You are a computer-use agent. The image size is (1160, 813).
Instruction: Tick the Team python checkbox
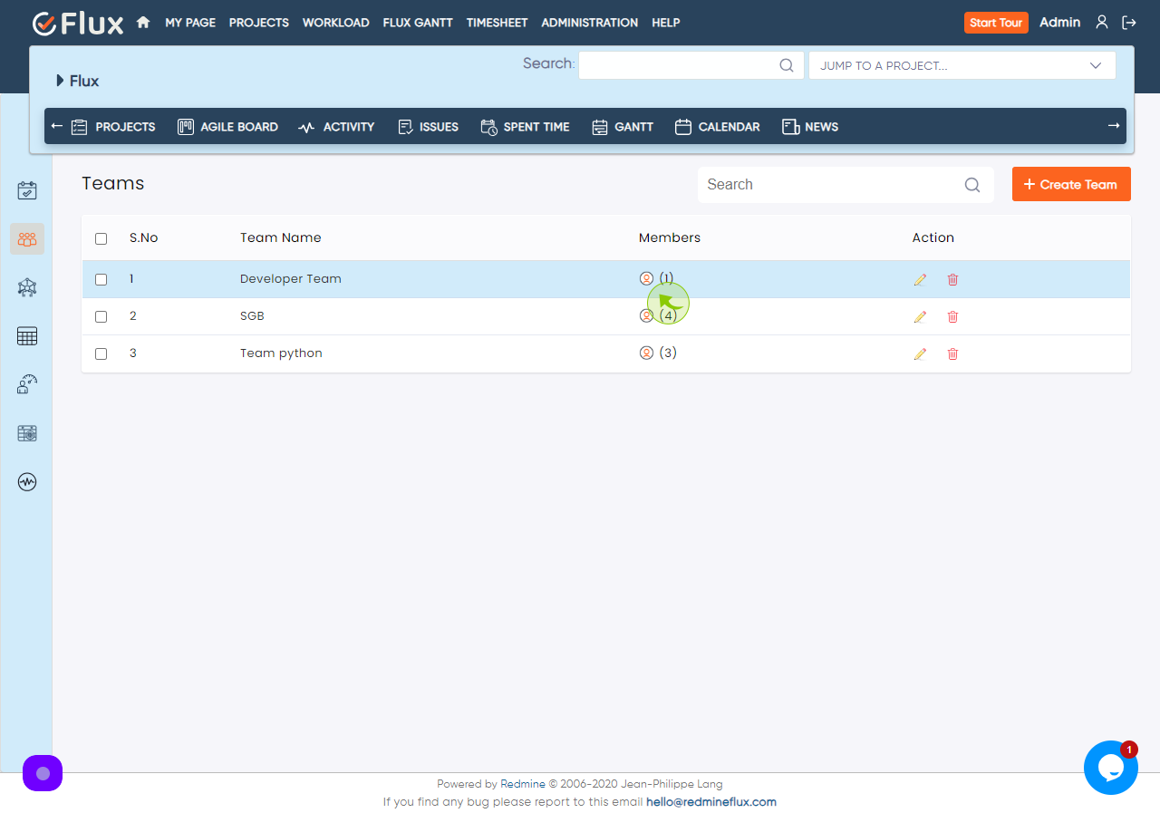tap(101, 353)
